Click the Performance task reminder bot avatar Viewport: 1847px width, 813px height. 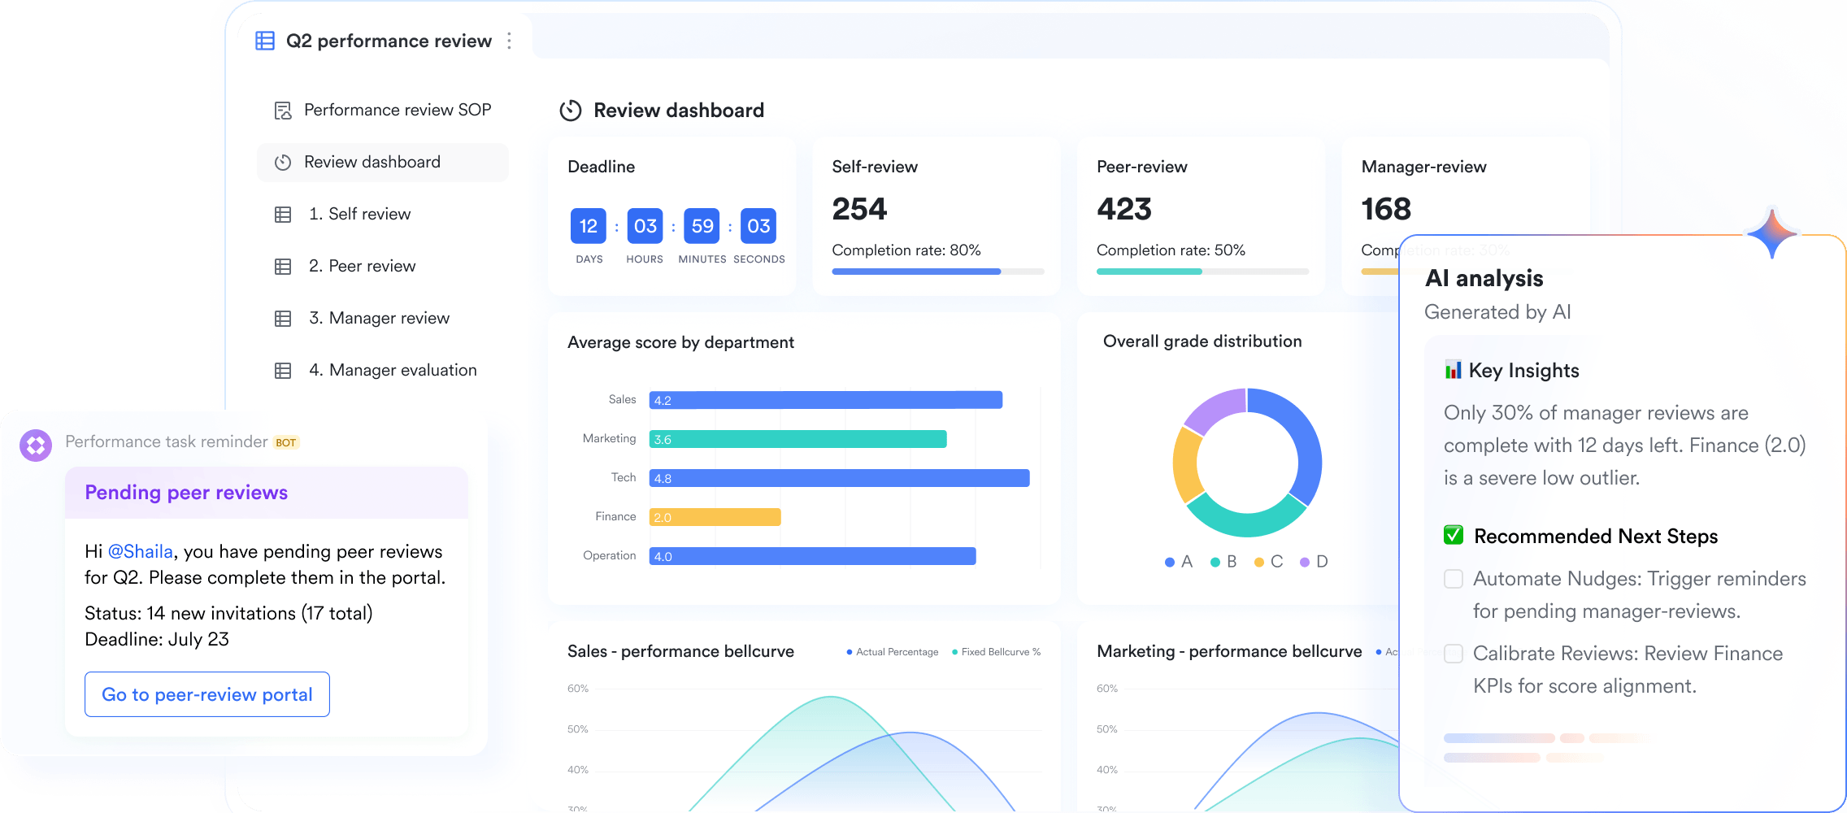pyautogui.click(x=36, y=446)
